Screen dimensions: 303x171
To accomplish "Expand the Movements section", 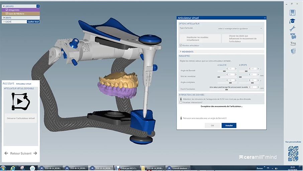I will (181, 52).
